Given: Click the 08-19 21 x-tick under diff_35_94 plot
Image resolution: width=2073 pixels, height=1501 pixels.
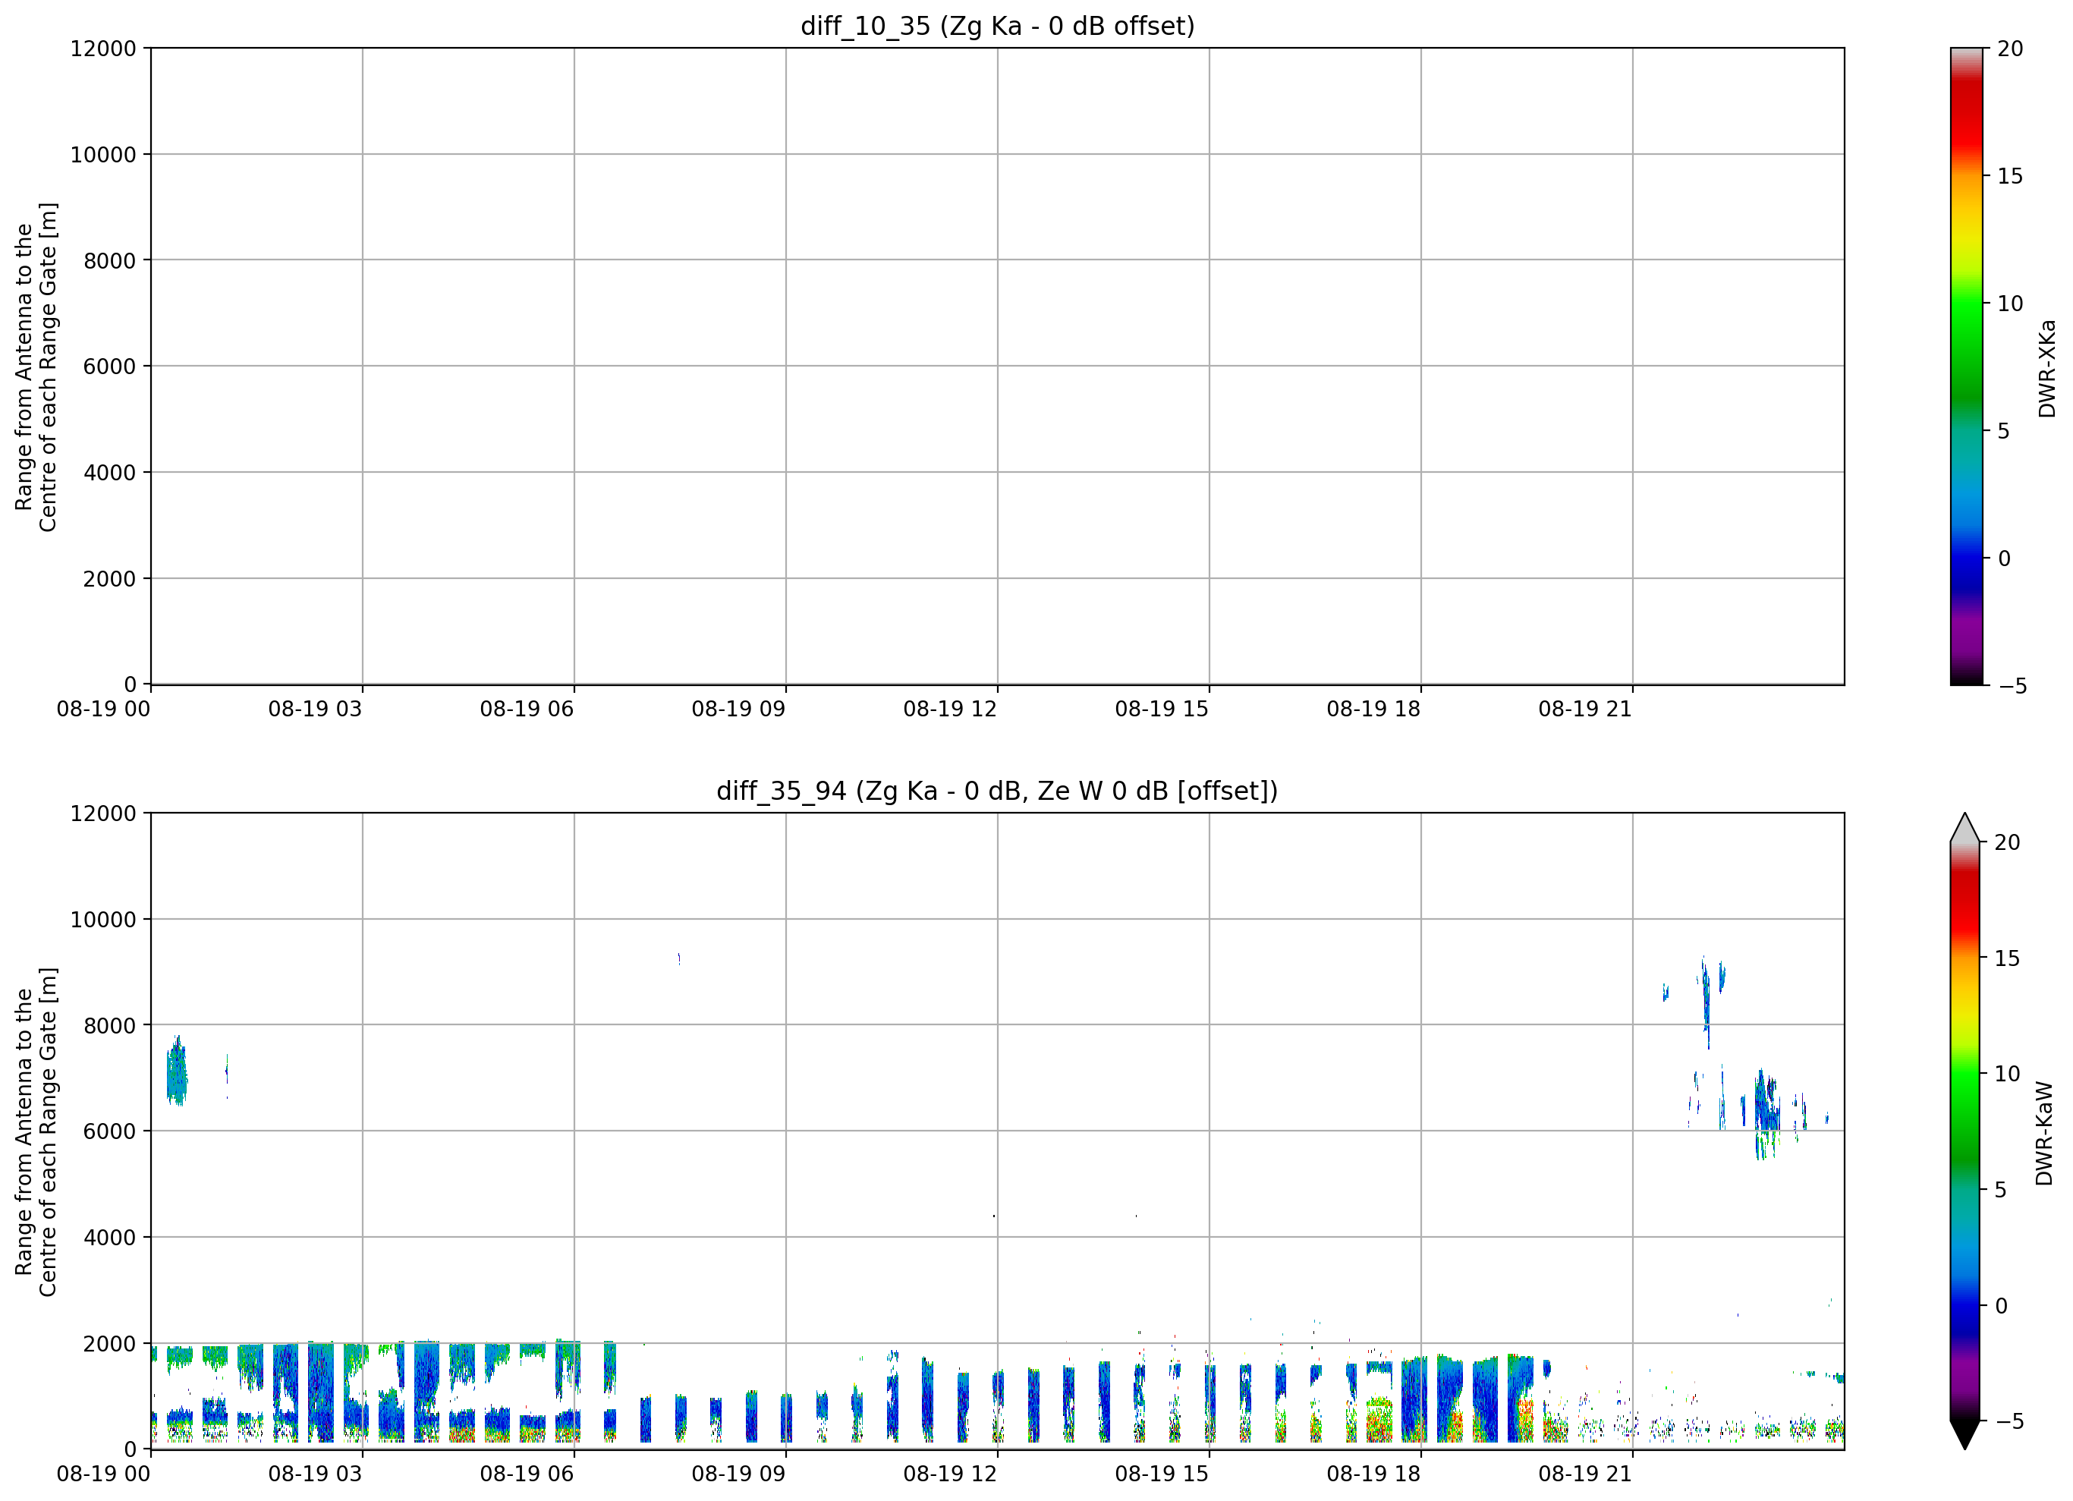Looking at the screenshot, I should [1585, 1474].
